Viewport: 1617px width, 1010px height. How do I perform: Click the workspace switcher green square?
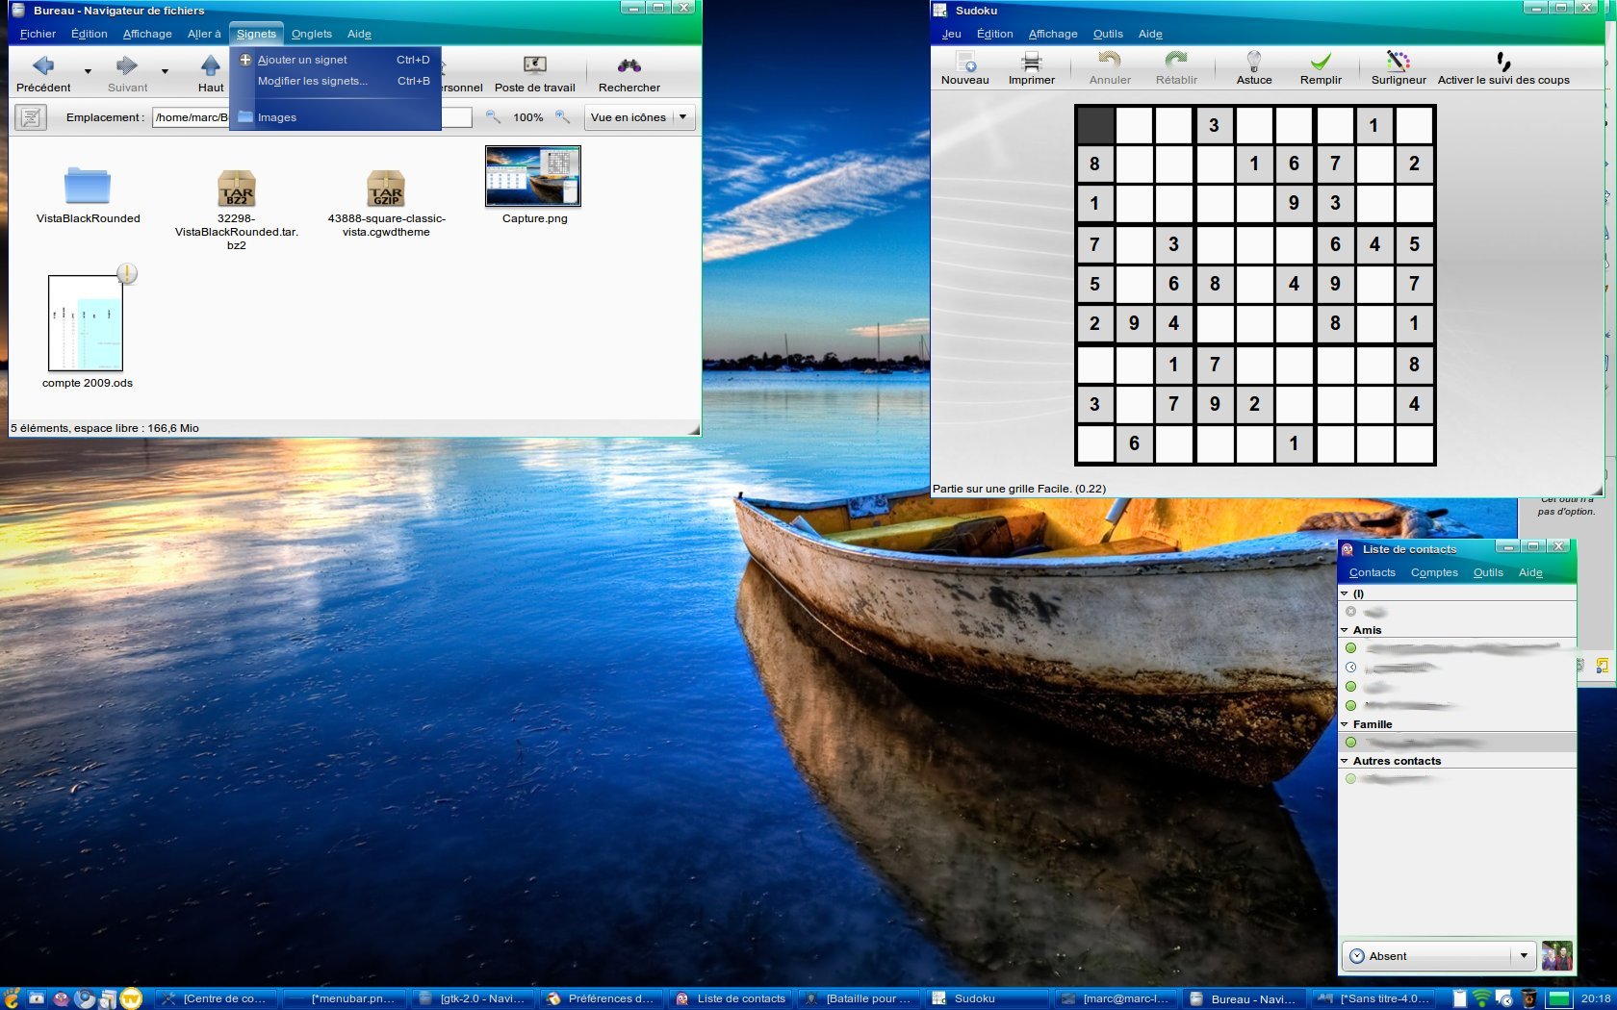(1558, 998)
